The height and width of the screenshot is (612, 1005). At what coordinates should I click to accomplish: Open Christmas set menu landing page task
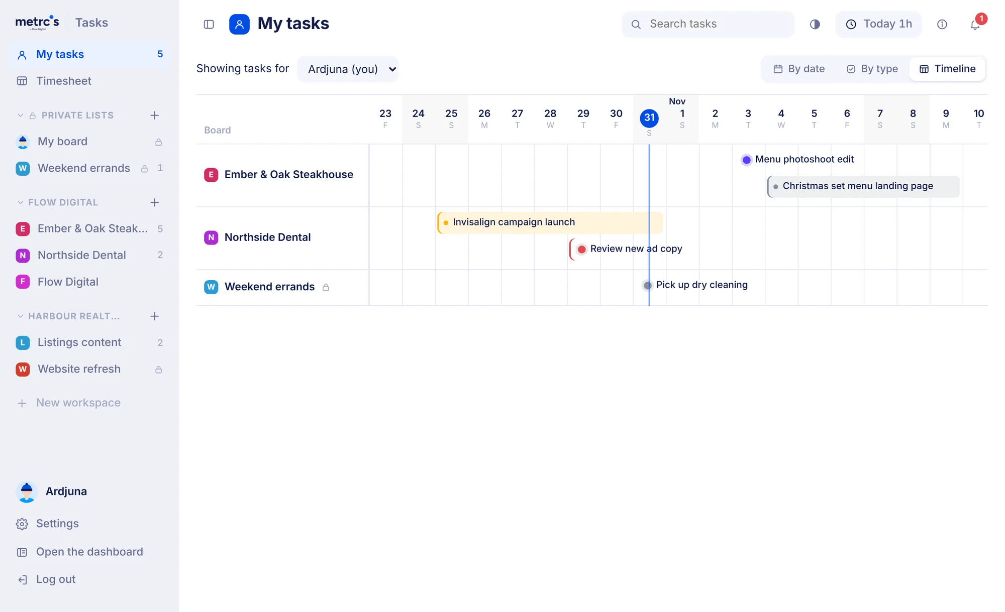[x=863, y=186]
